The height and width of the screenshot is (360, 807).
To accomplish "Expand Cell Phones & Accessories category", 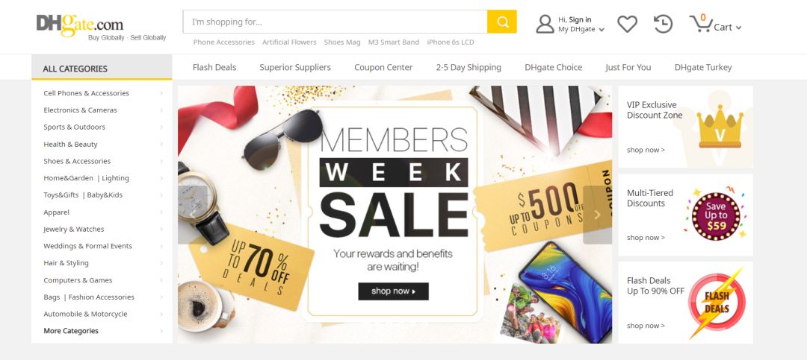I will tap(103, 93).
